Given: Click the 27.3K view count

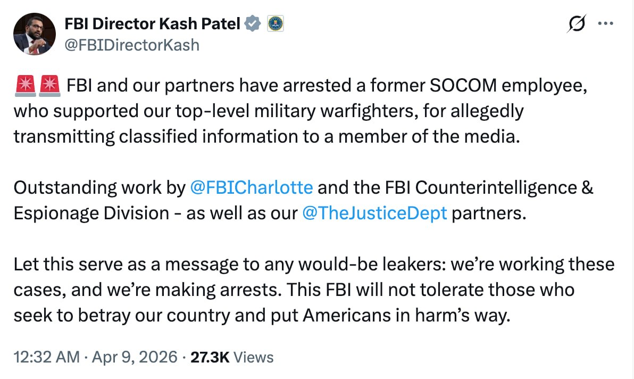Looking at the screenshot, I should click(209, 357).
